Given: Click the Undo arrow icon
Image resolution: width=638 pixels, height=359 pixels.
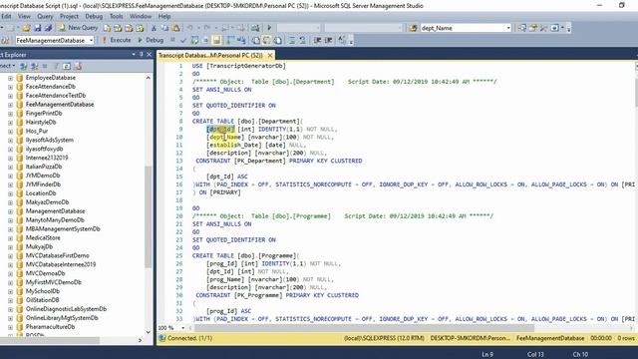Looking at the screenshot, I should coord(189,28).
